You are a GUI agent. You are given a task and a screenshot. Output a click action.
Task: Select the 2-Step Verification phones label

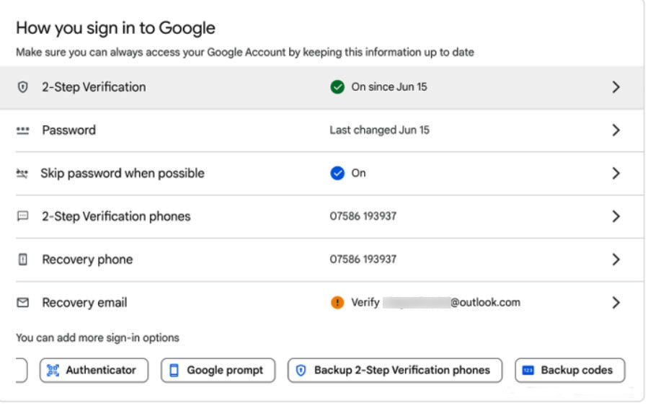pyautogui.click(x=116, y=216)
